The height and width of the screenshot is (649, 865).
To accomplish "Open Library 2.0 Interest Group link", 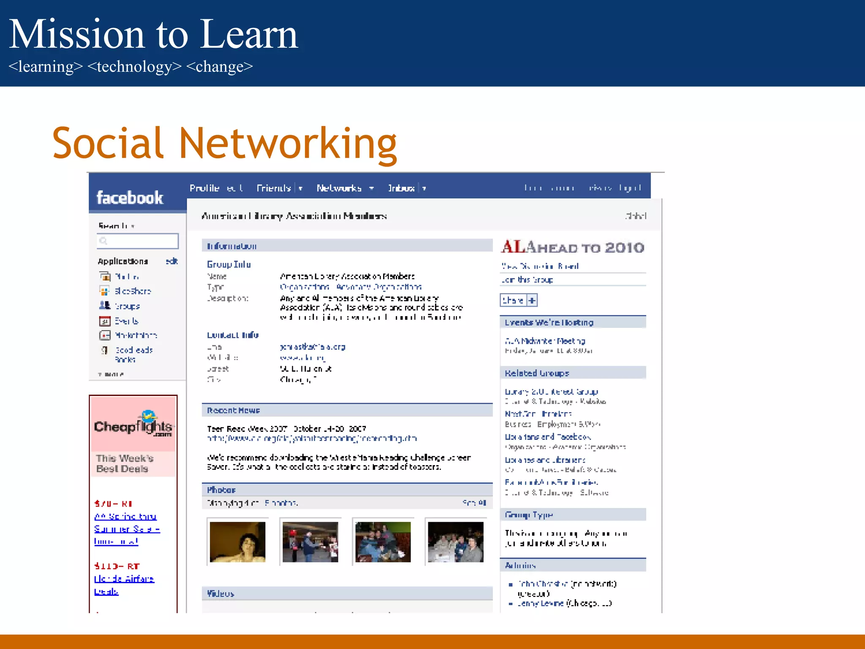I will coord(551,392).
